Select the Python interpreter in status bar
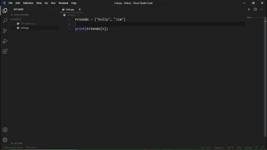 point(13,147)
